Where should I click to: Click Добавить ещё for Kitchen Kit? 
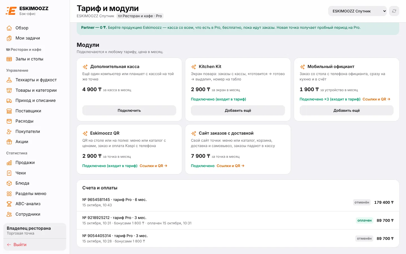pos(238,110)
